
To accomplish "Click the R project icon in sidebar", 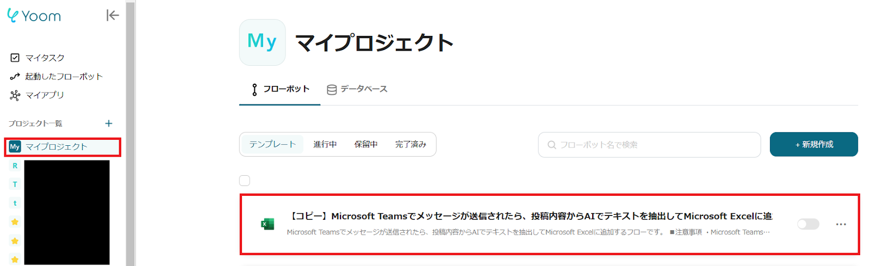I will pyautogui.click(x=15, y=166).
